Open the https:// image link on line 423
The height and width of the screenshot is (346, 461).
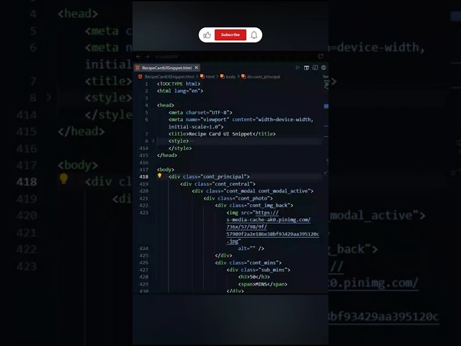267,213
